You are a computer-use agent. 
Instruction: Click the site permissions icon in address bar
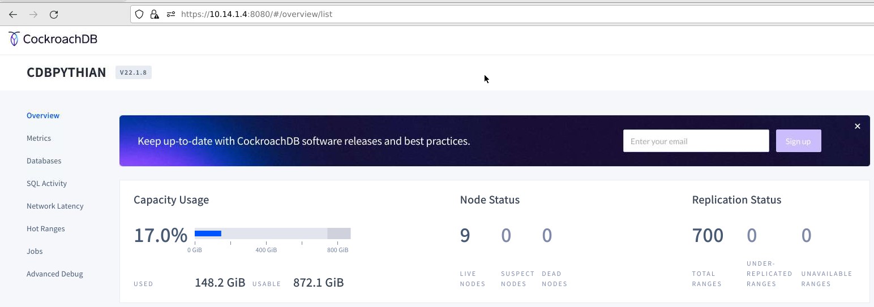pyautogui.click(x=170, y=14)
